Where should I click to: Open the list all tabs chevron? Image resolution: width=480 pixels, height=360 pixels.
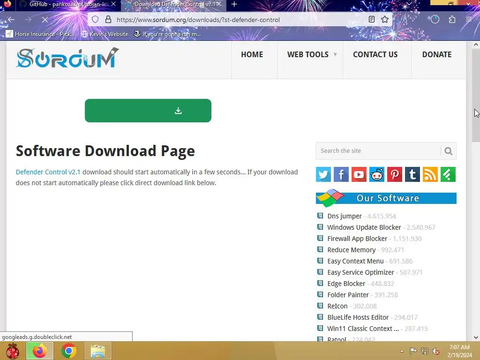point(409,4)
